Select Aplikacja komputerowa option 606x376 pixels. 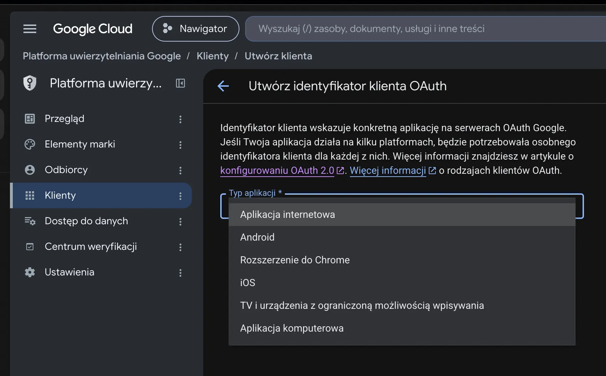click(x=402, y=328)
